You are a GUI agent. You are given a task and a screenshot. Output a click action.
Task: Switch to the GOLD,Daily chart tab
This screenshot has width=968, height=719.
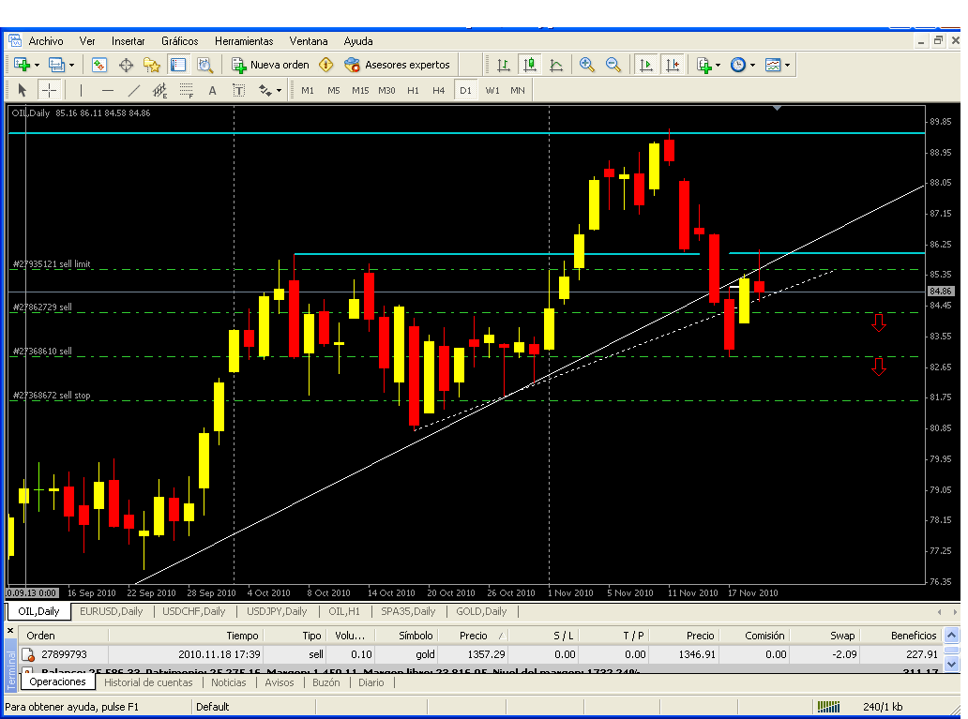tap(481, 611)
